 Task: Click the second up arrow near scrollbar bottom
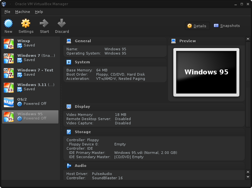(248, 172)
